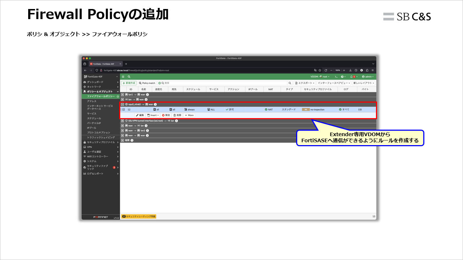Adjust browser zoom showing 100%
This screenshot has height=260, width=463.
(x=337, y=70)
